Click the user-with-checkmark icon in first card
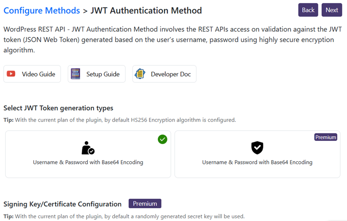 tap(88, 148)
